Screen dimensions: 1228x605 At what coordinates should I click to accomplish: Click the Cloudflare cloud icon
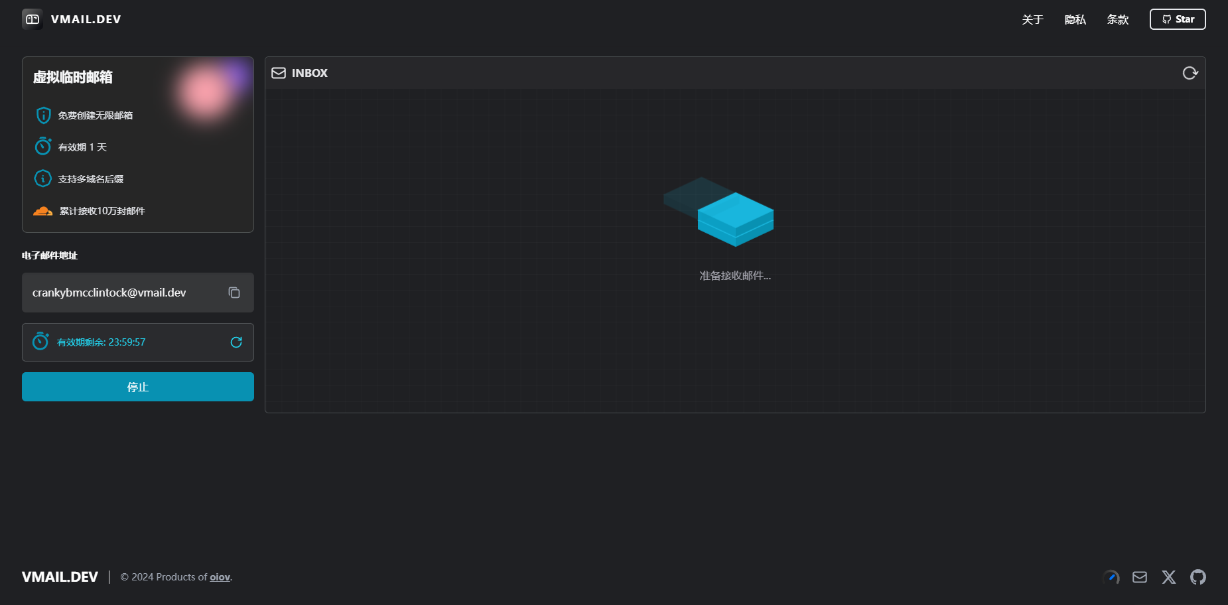pos(43,211)
